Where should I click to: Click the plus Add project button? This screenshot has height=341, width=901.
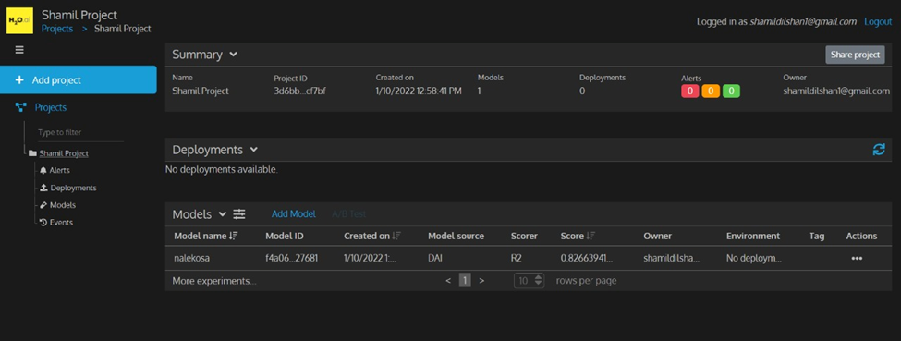(79, 79)
